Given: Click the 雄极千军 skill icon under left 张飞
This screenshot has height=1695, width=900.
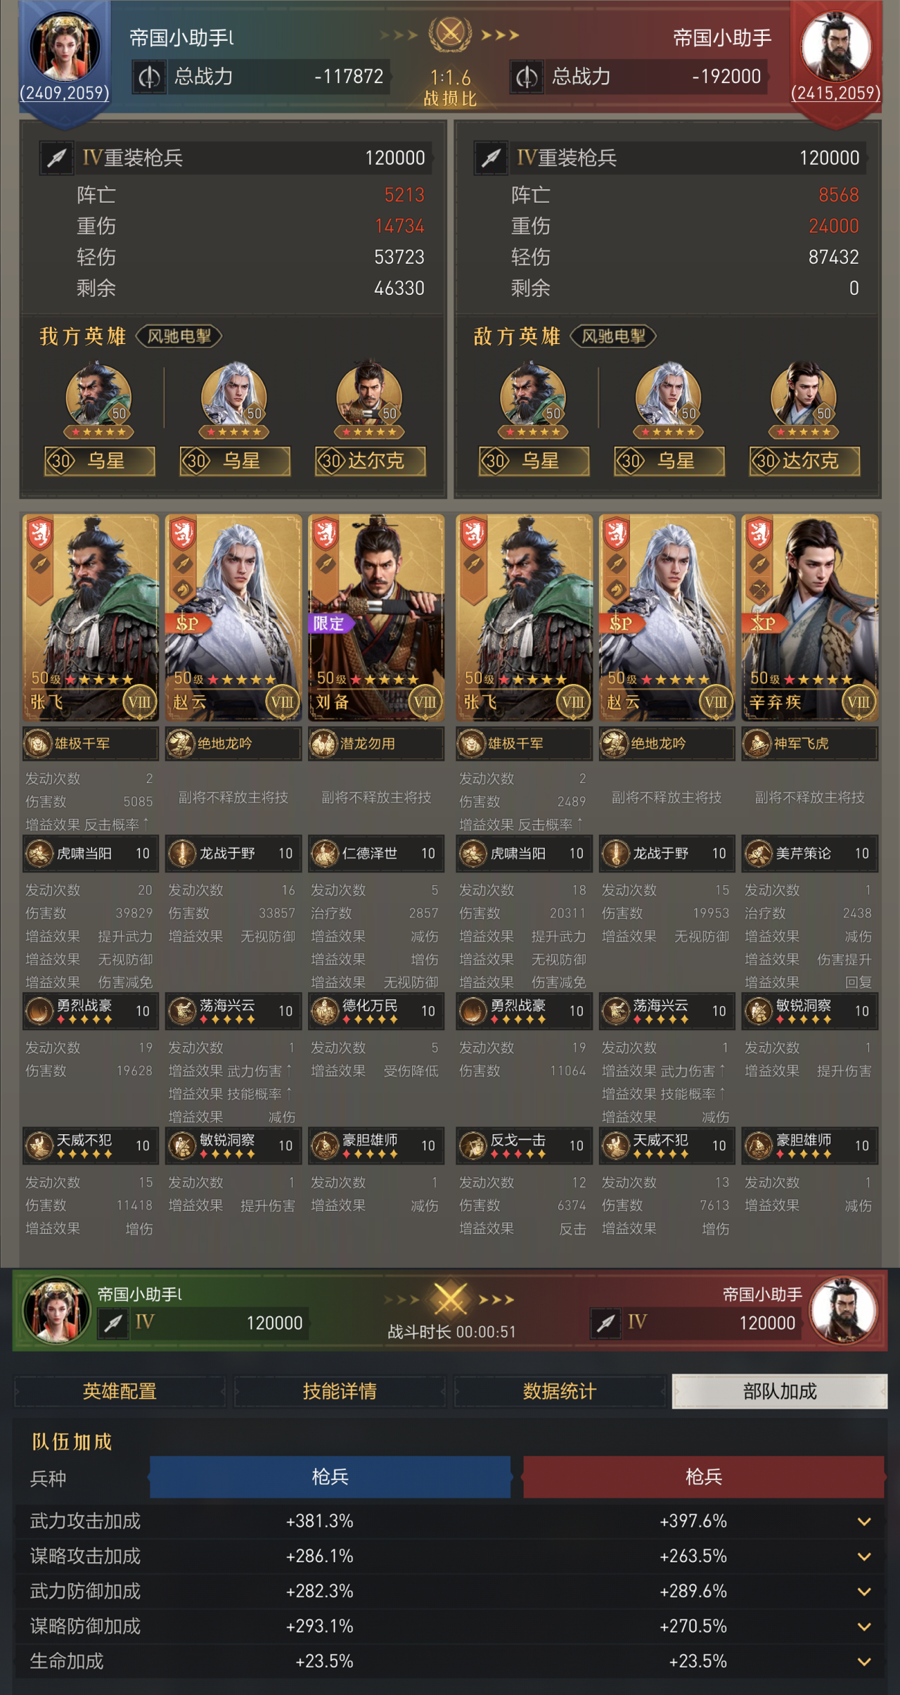Looking at the screenshot, I should pyautogui.click(x=39, y=744).
